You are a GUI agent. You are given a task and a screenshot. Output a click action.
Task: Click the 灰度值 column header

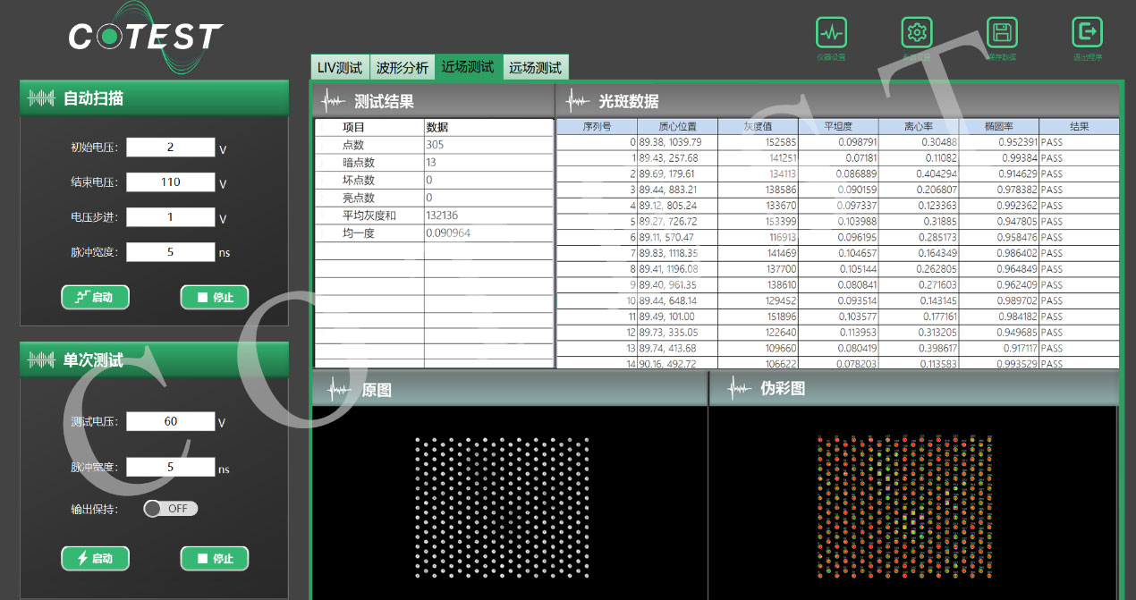point(758,127)
